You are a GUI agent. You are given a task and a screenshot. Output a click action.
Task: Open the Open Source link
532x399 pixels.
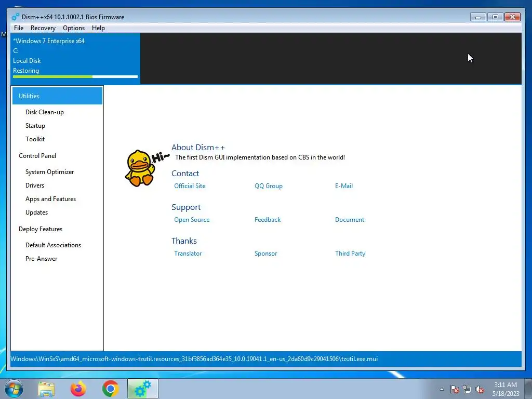(192, 220)
